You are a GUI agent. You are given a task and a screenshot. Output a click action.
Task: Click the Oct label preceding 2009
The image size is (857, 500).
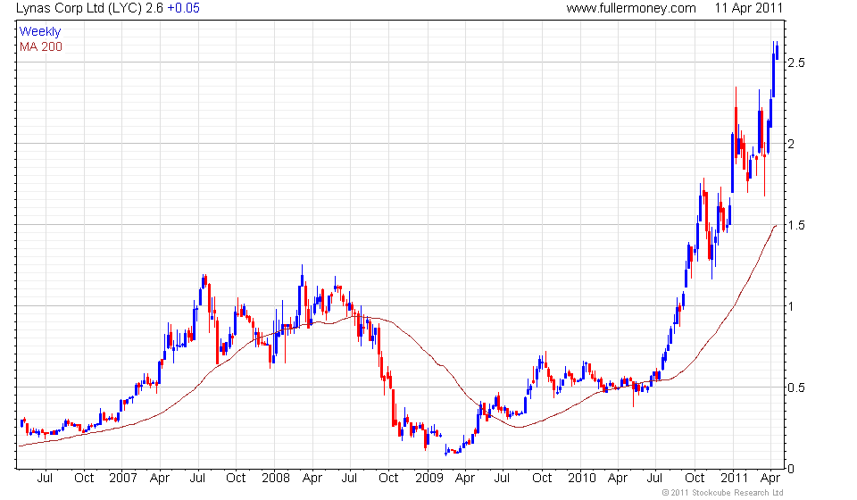[388, 479]
